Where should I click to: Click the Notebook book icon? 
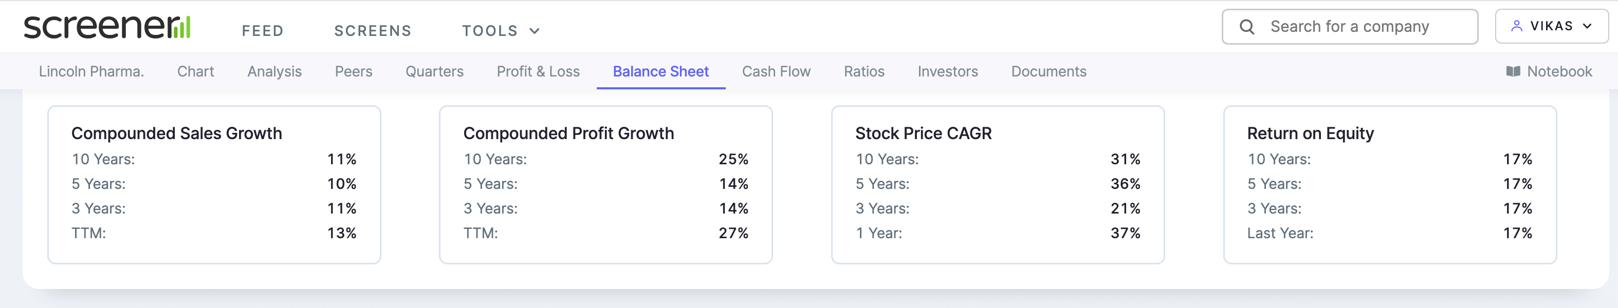coord(1513,71)
